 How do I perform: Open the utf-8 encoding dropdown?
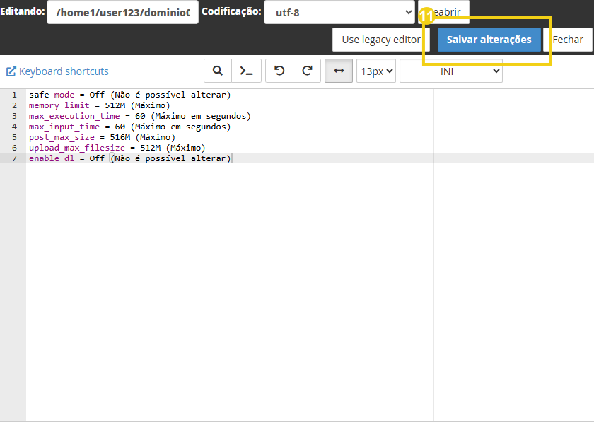pyautogui.click(x=339, y=12)
